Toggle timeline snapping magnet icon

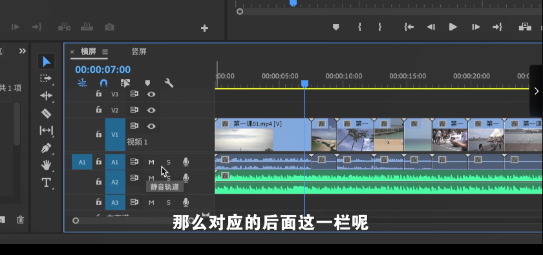coord(103,83)
